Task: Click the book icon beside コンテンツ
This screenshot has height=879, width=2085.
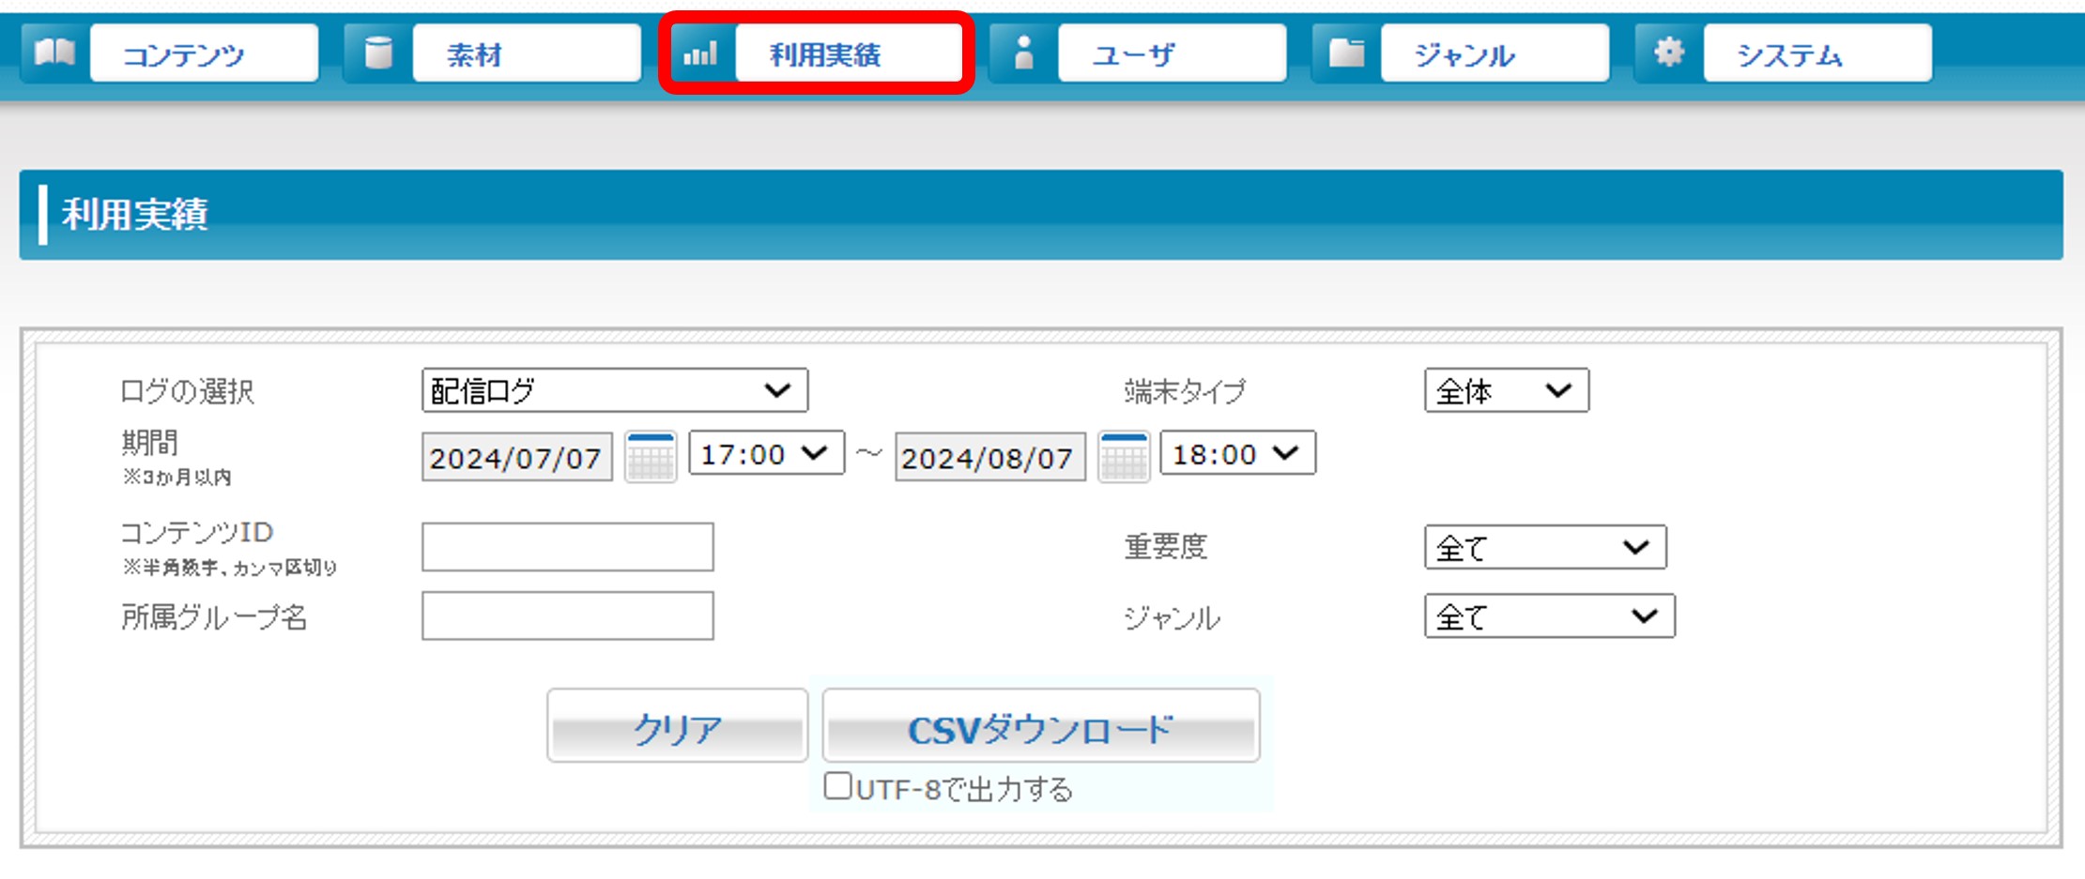Action: click(x=54, y=53)
